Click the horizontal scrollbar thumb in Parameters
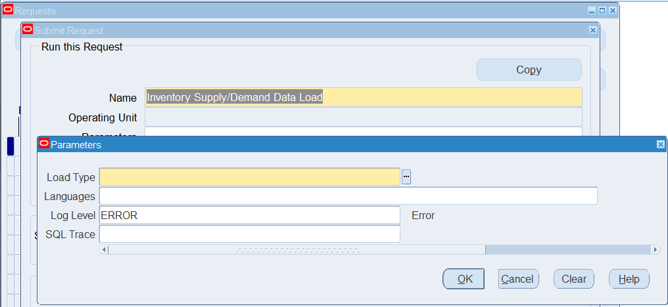 297,249
